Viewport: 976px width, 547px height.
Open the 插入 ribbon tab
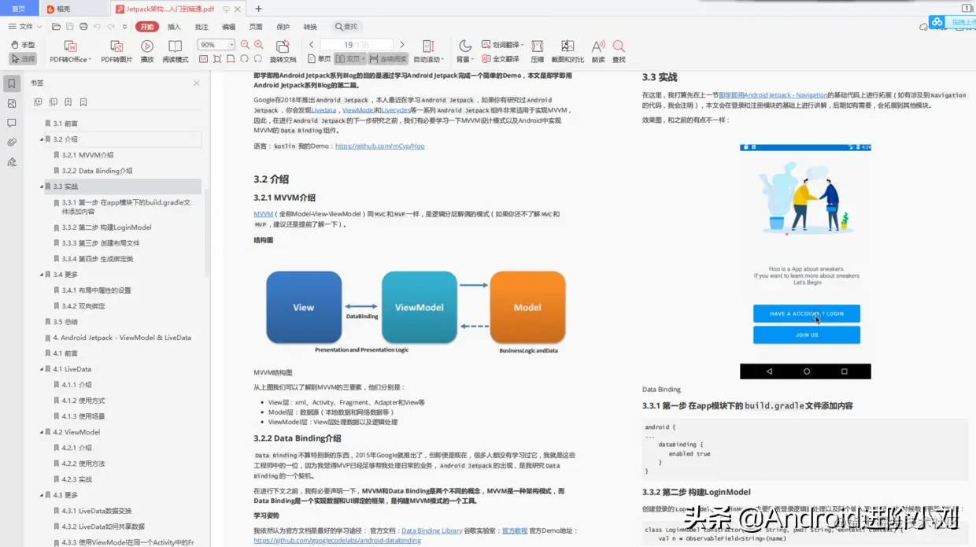pos(174,27)
